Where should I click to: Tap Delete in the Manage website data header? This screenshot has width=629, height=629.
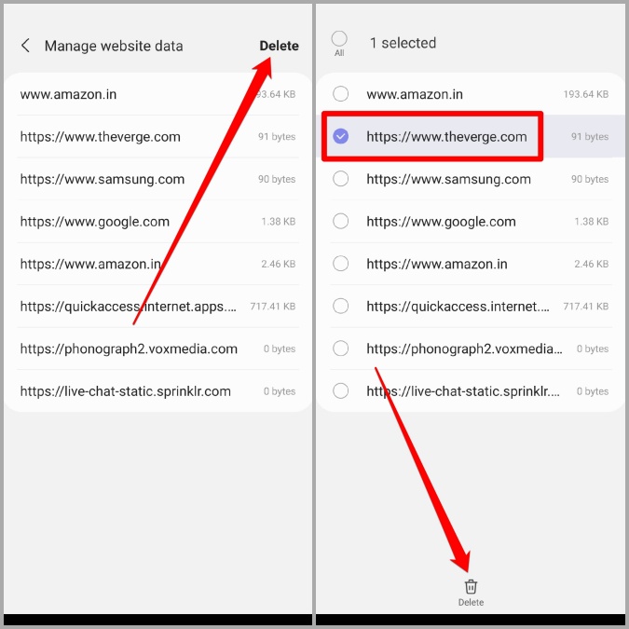pyautogui.click(x=279, y=46)
